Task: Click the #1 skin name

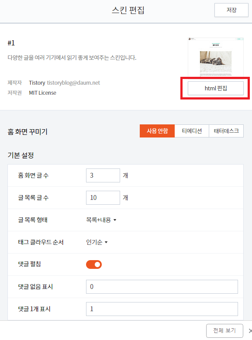Action: click(x=11, y=43)
